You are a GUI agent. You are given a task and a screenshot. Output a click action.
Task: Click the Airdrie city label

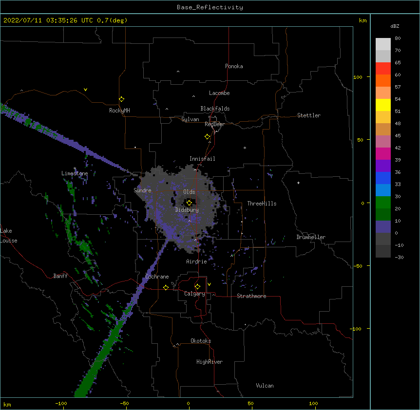(196, 261)
